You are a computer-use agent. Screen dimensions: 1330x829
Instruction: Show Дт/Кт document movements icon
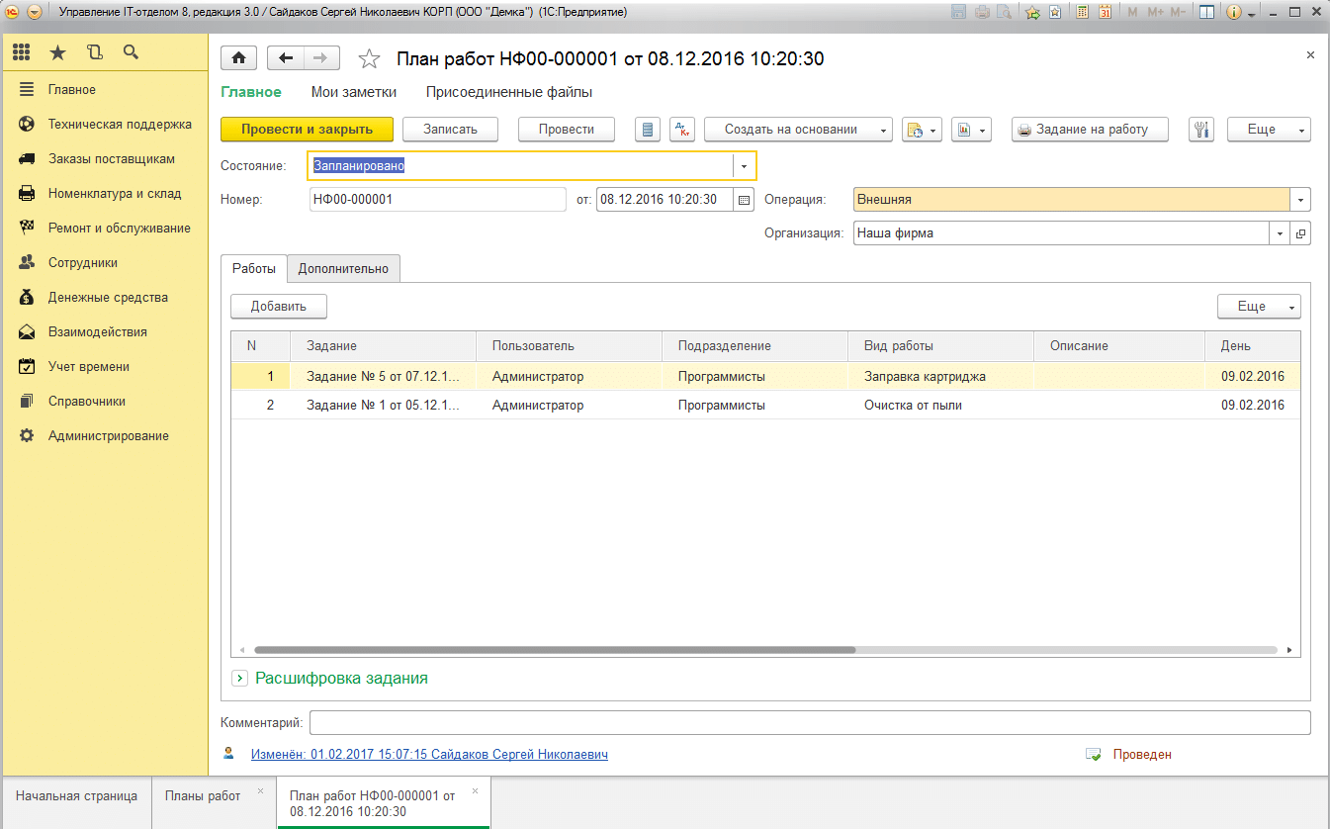pos(682,130)
